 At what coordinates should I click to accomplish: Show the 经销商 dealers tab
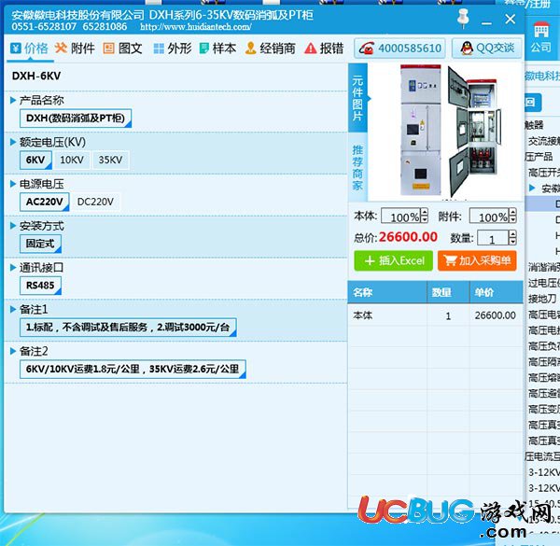coord(270,49)
